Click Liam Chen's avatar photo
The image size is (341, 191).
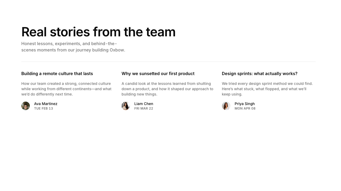click(x=126, y=106)
